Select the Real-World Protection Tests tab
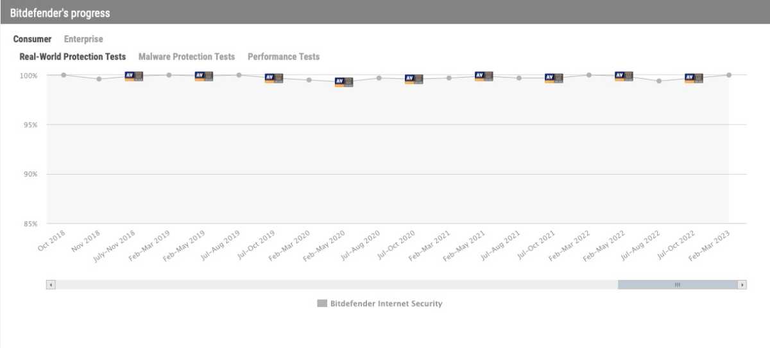770x348 pixels. 73,57
